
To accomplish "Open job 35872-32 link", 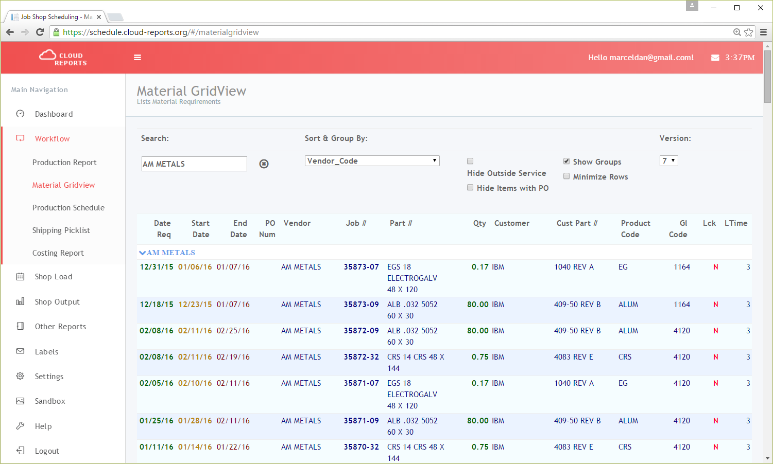I will pyautogui.click(x=362, y=357).
